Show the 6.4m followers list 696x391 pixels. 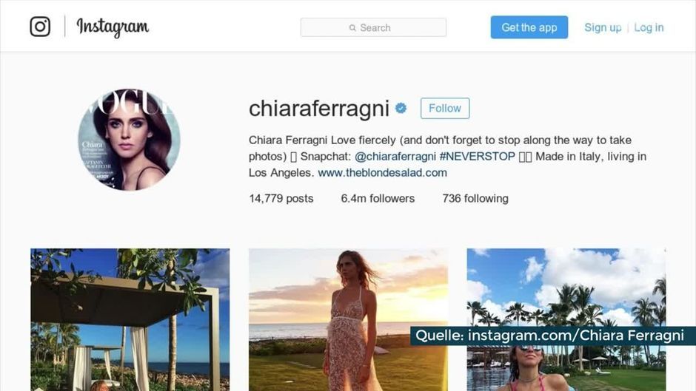378,199
